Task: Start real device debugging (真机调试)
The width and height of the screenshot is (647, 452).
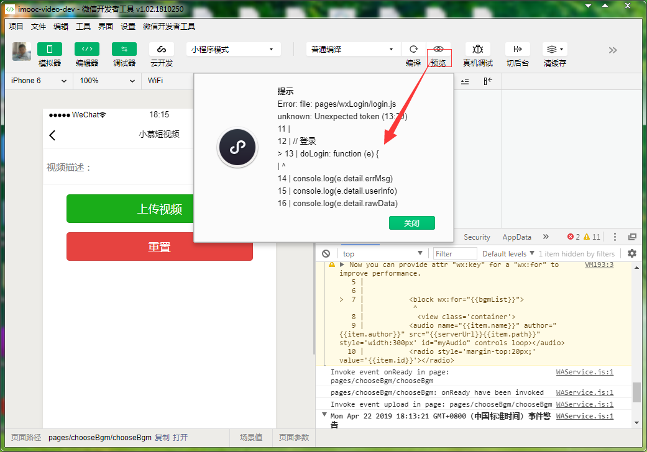Action: (477, 49)
